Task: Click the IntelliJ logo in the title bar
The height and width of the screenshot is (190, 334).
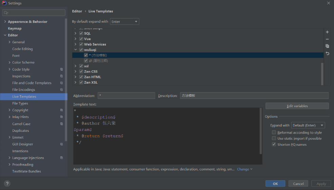Action: click(4, 3)
